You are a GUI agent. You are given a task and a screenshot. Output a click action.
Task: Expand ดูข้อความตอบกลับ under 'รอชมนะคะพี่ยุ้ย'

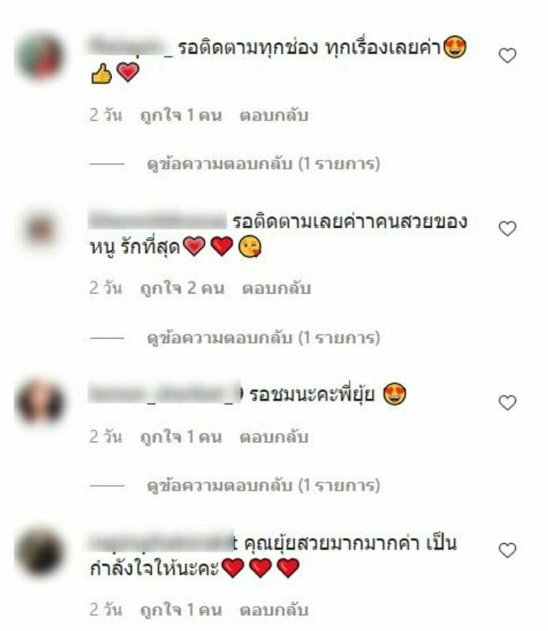pos(263,486)
